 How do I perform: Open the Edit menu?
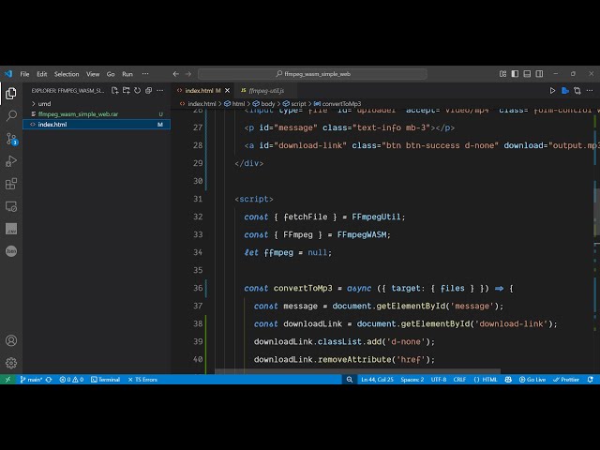42,74
